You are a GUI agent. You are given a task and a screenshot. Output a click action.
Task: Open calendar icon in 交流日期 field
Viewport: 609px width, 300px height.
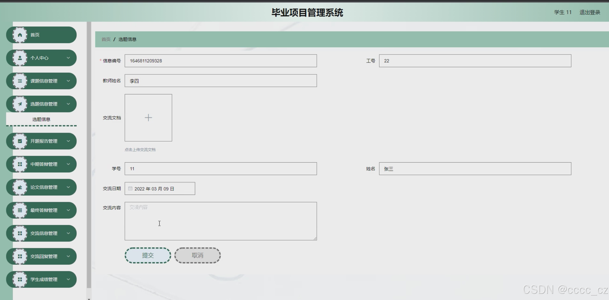click(130, 189)
